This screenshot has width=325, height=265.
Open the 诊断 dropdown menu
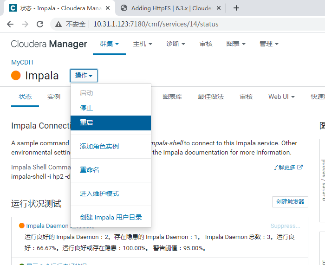pyautogui.click(x=175, y=44)
